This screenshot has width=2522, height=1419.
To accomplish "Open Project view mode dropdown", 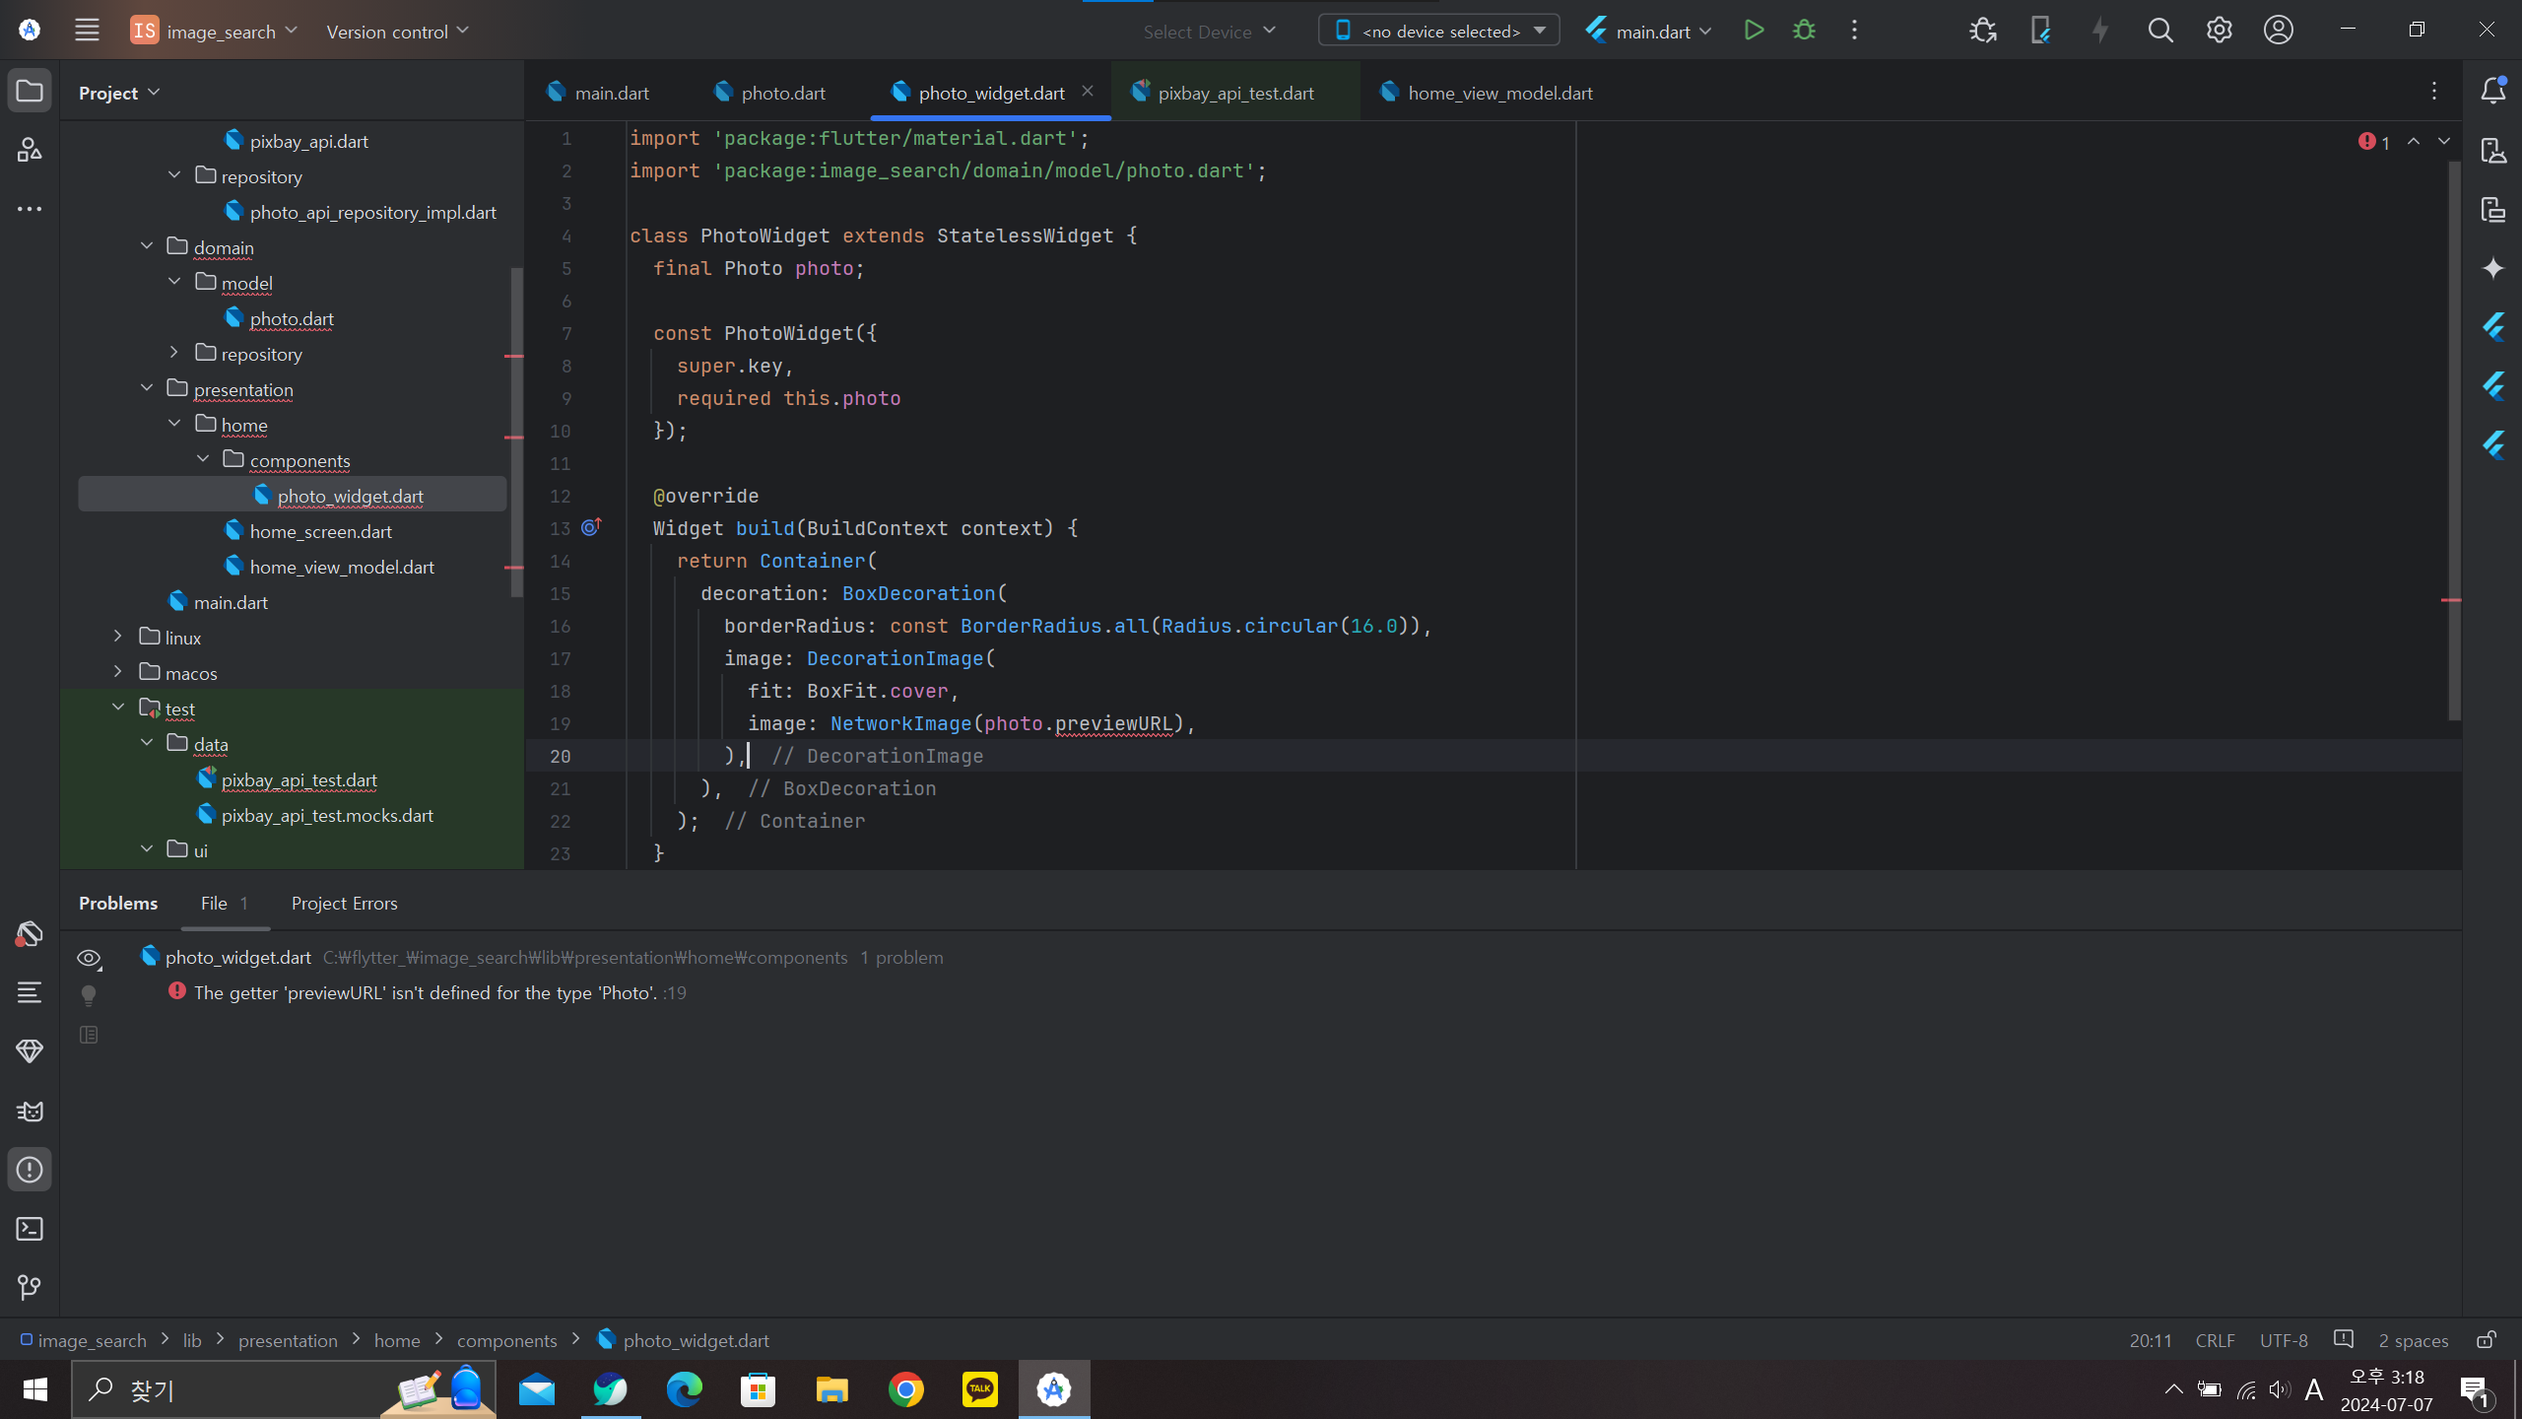I will (118, 92).
